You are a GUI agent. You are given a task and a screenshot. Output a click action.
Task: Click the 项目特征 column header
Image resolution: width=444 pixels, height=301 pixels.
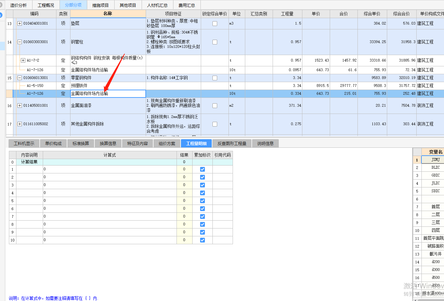(173, 14)
